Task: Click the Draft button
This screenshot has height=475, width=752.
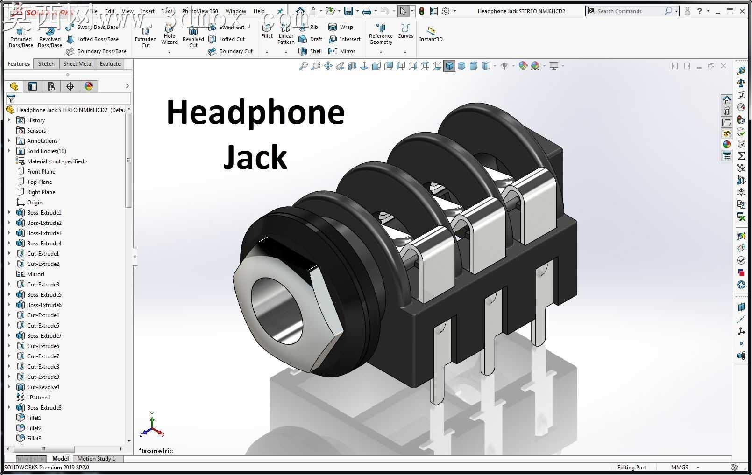Action: (310, 39)
